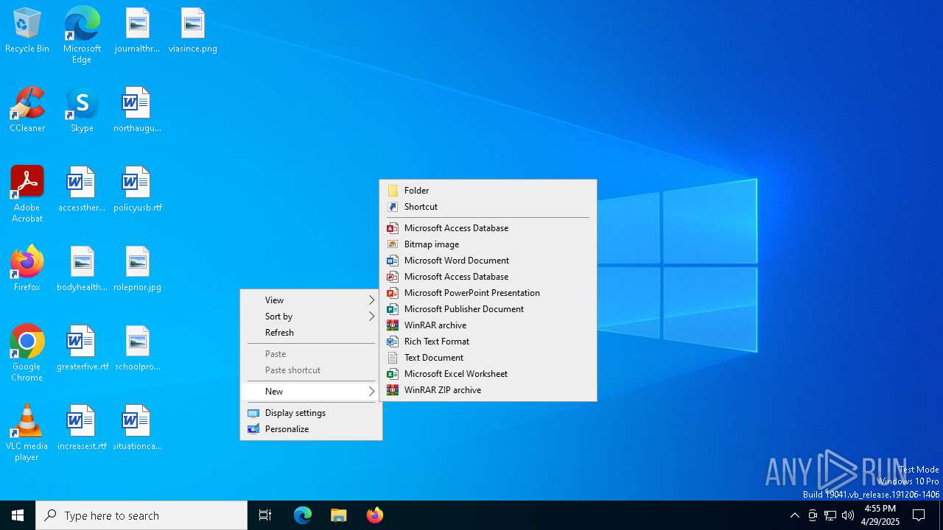
Task: Select the northaugu... Word document
Action: (x=137, y=110)
